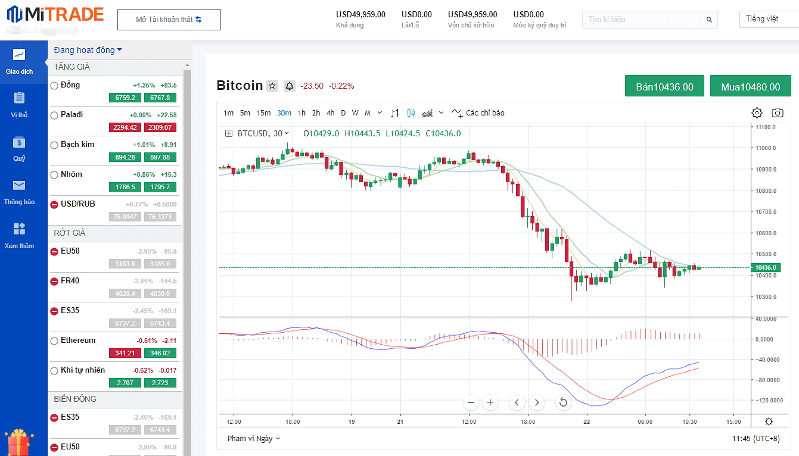
Task: Take chart snapshot with camera icon
Action: coord(778,113)
